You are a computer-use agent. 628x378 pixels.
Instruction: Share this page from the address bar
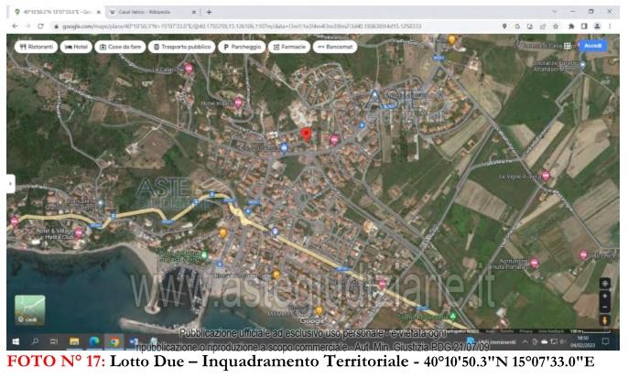point(543,27)
